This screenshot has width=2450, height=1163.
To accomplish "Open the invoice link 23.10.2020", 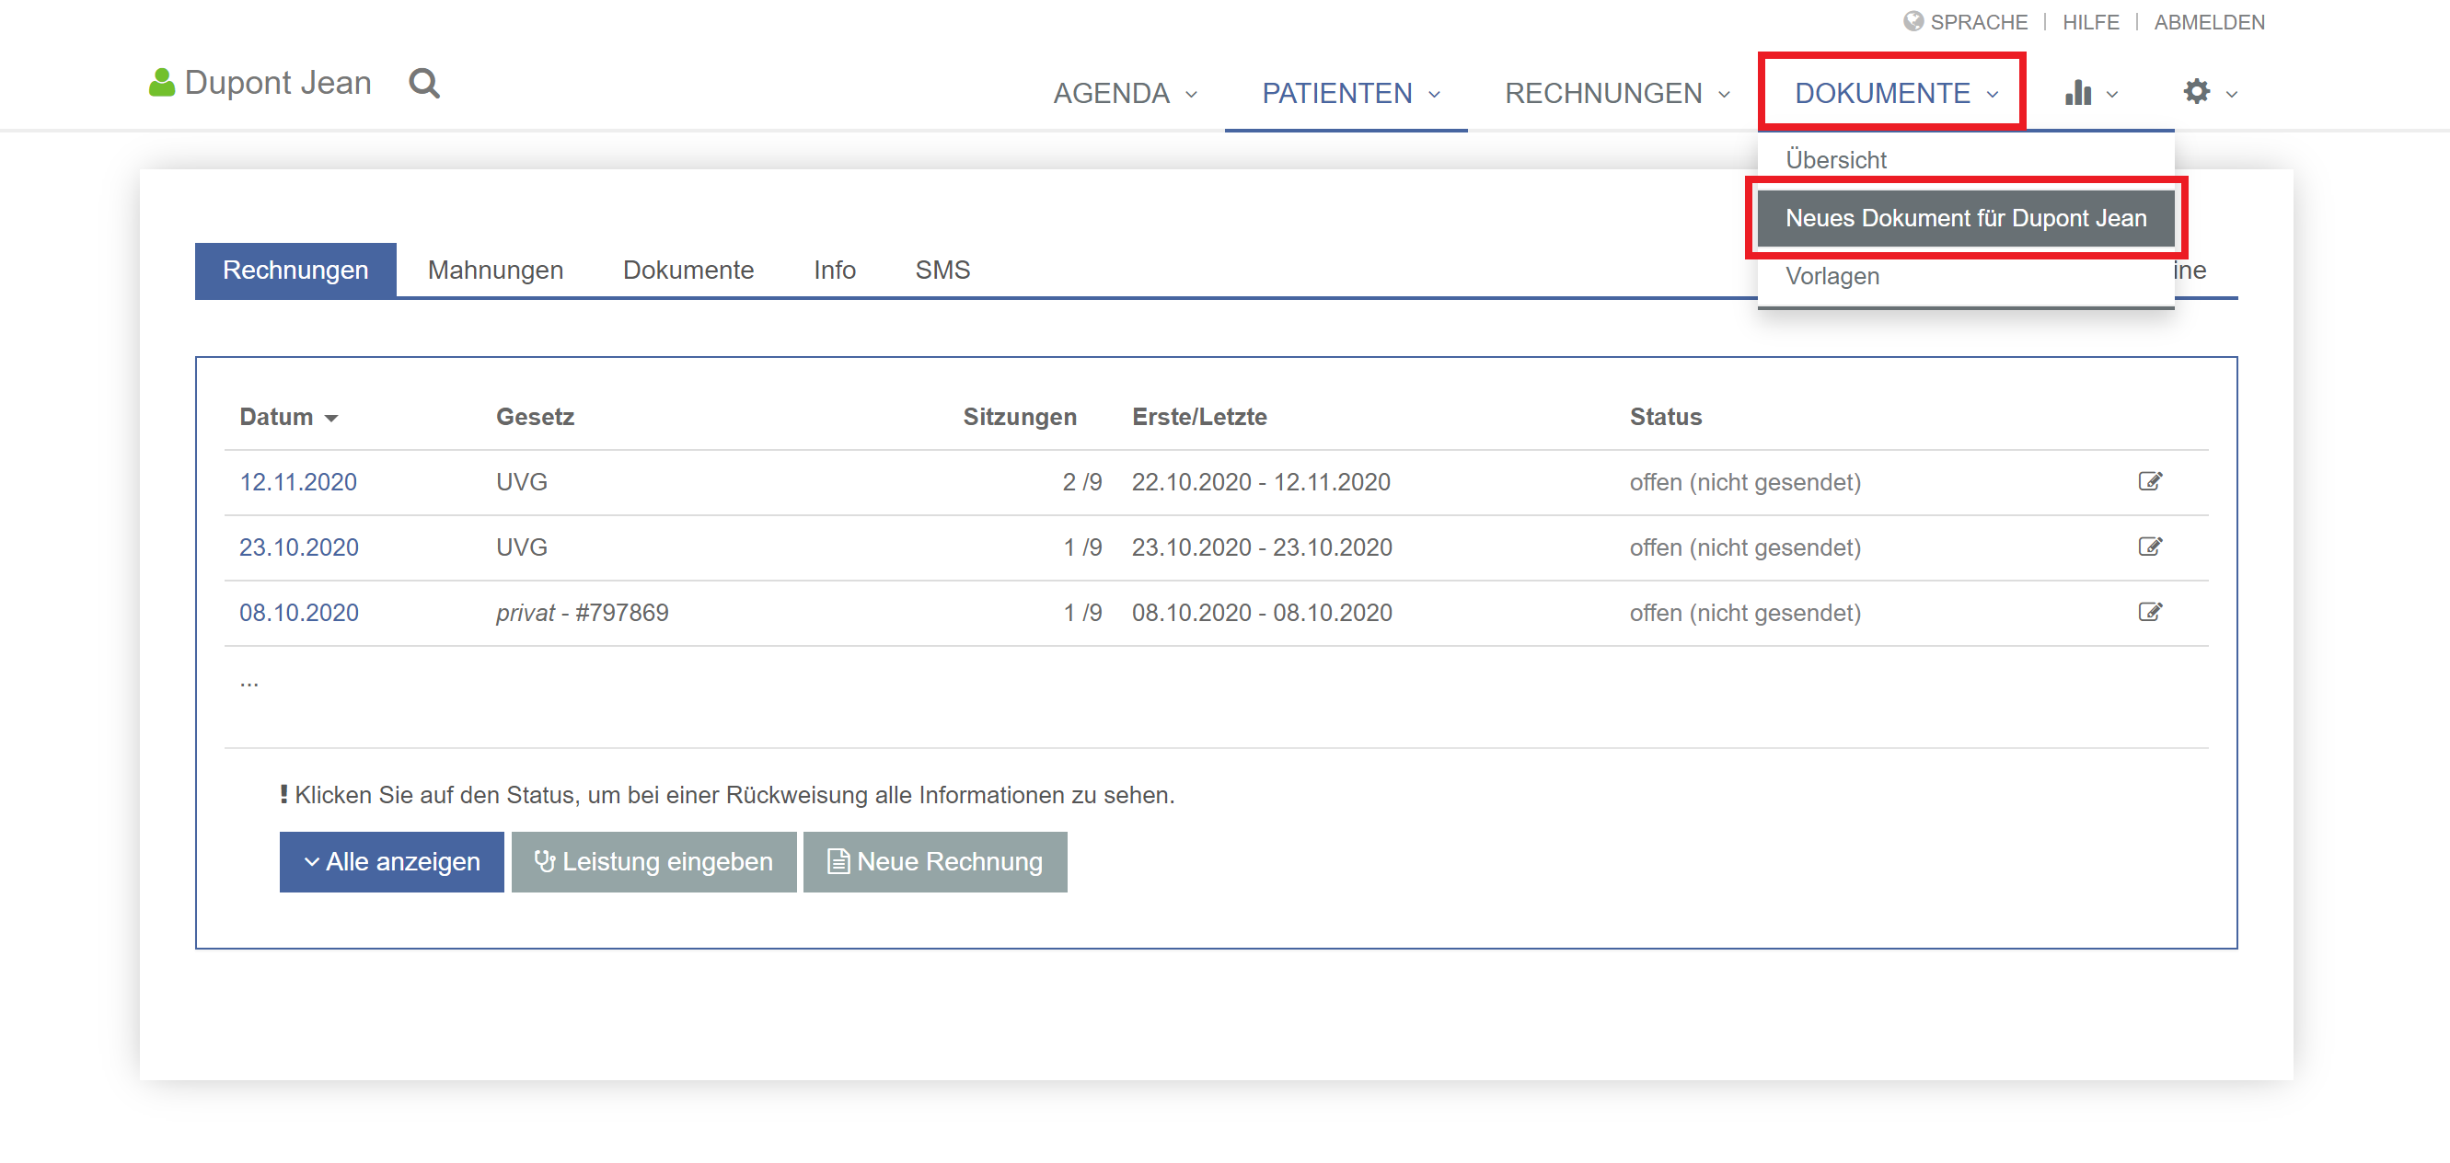I will (298, 547).
